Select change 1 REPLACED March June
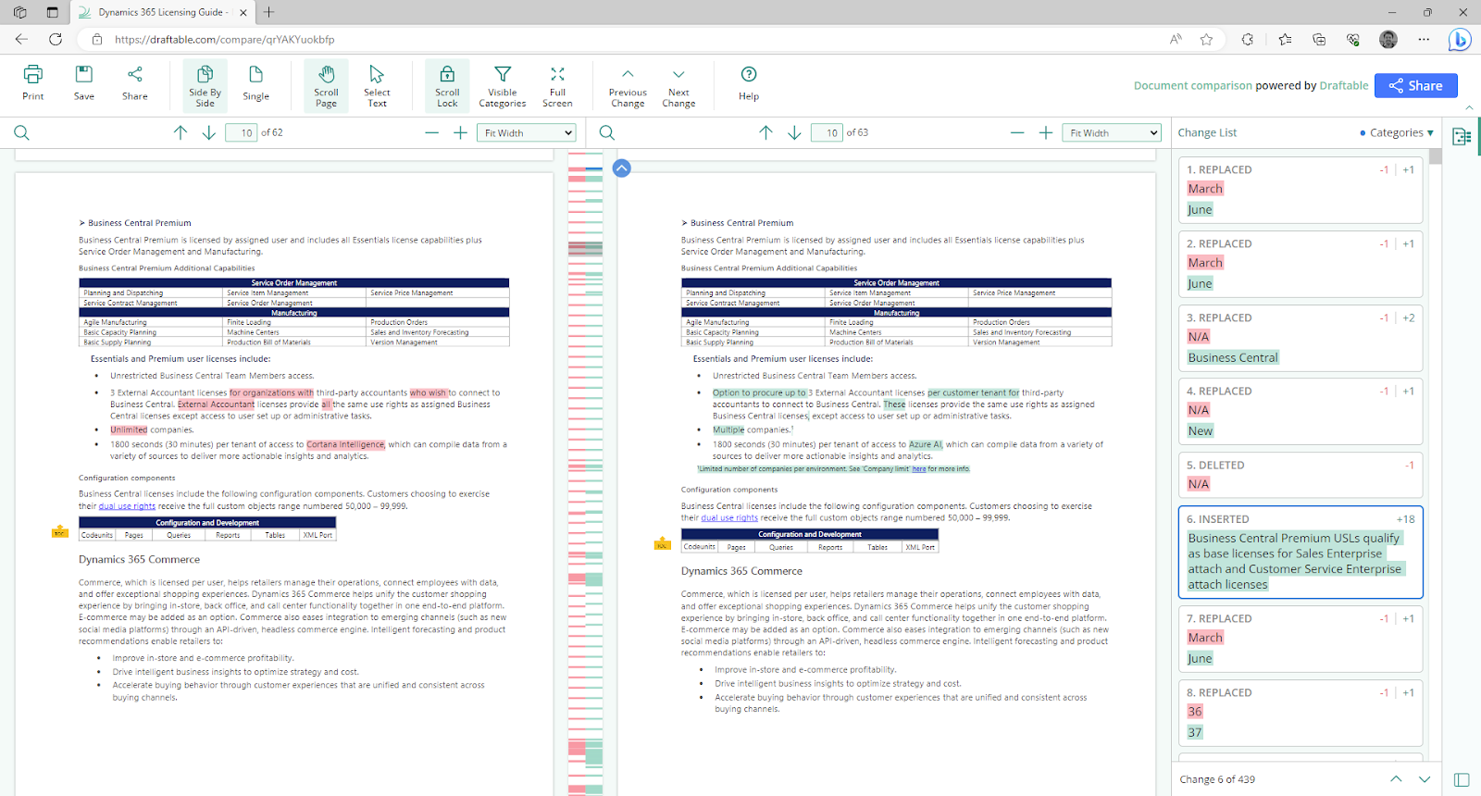The height and width of the screenshot is (796, 1481). point(1300,190)
